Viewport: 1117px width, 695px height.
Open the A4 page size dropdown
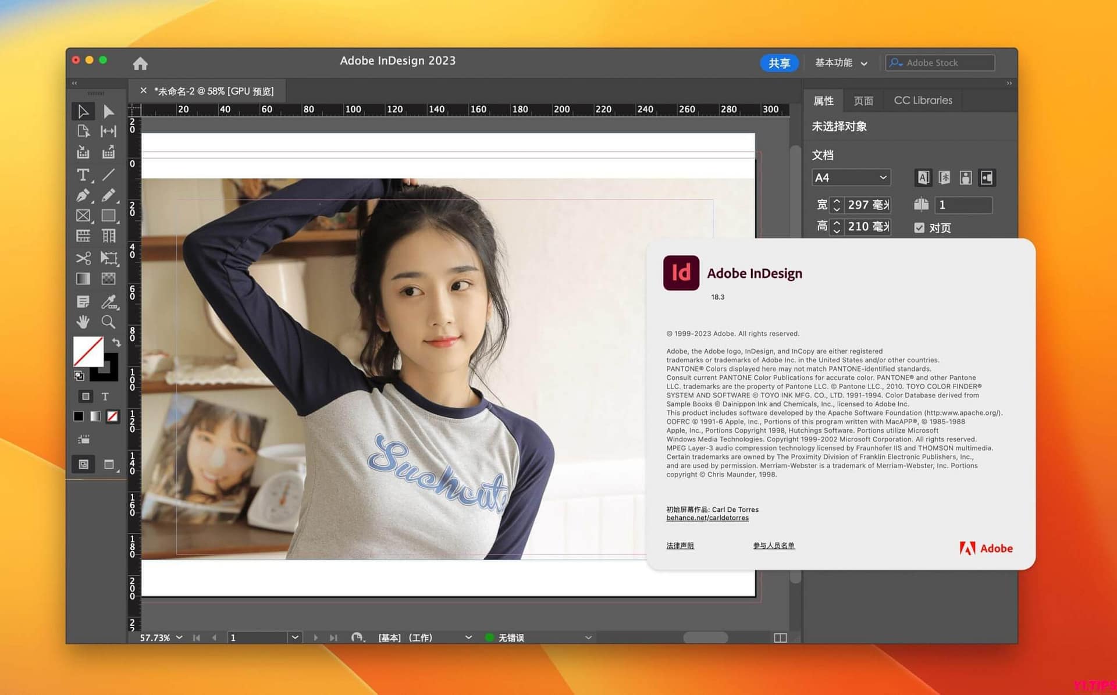coord(851,177)
